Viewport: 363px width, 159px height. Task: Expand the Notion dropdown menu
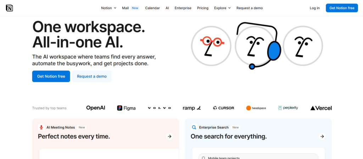coord(108,8)
